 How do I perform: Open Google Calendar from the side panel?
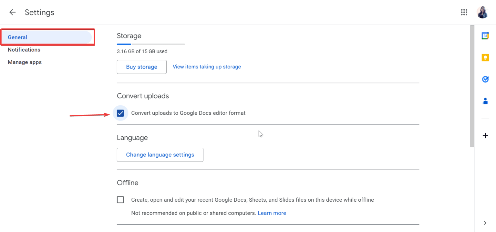tap(485, 36)
